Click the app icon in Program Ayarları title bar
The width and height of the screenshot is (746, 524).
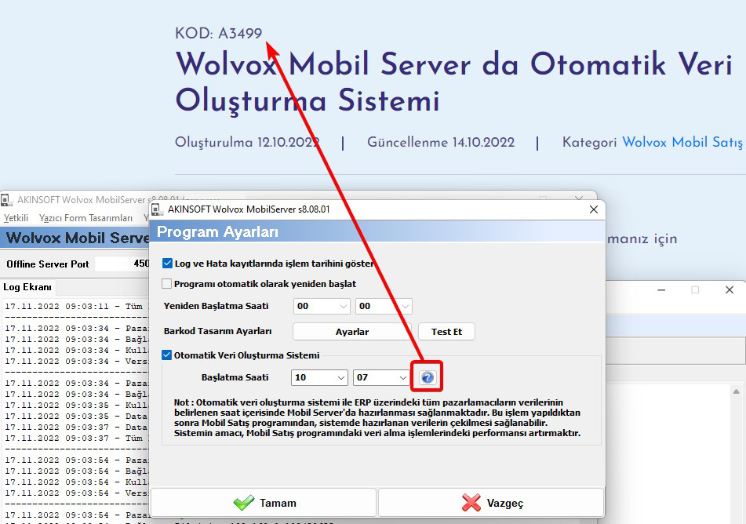pos(158,209)
